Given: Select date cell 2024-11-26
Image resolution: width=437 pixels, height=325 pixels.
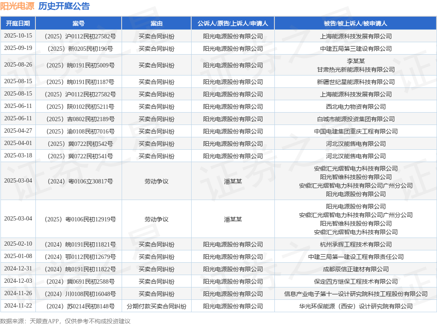Looking at the screenshot, I should pos(18,293).
